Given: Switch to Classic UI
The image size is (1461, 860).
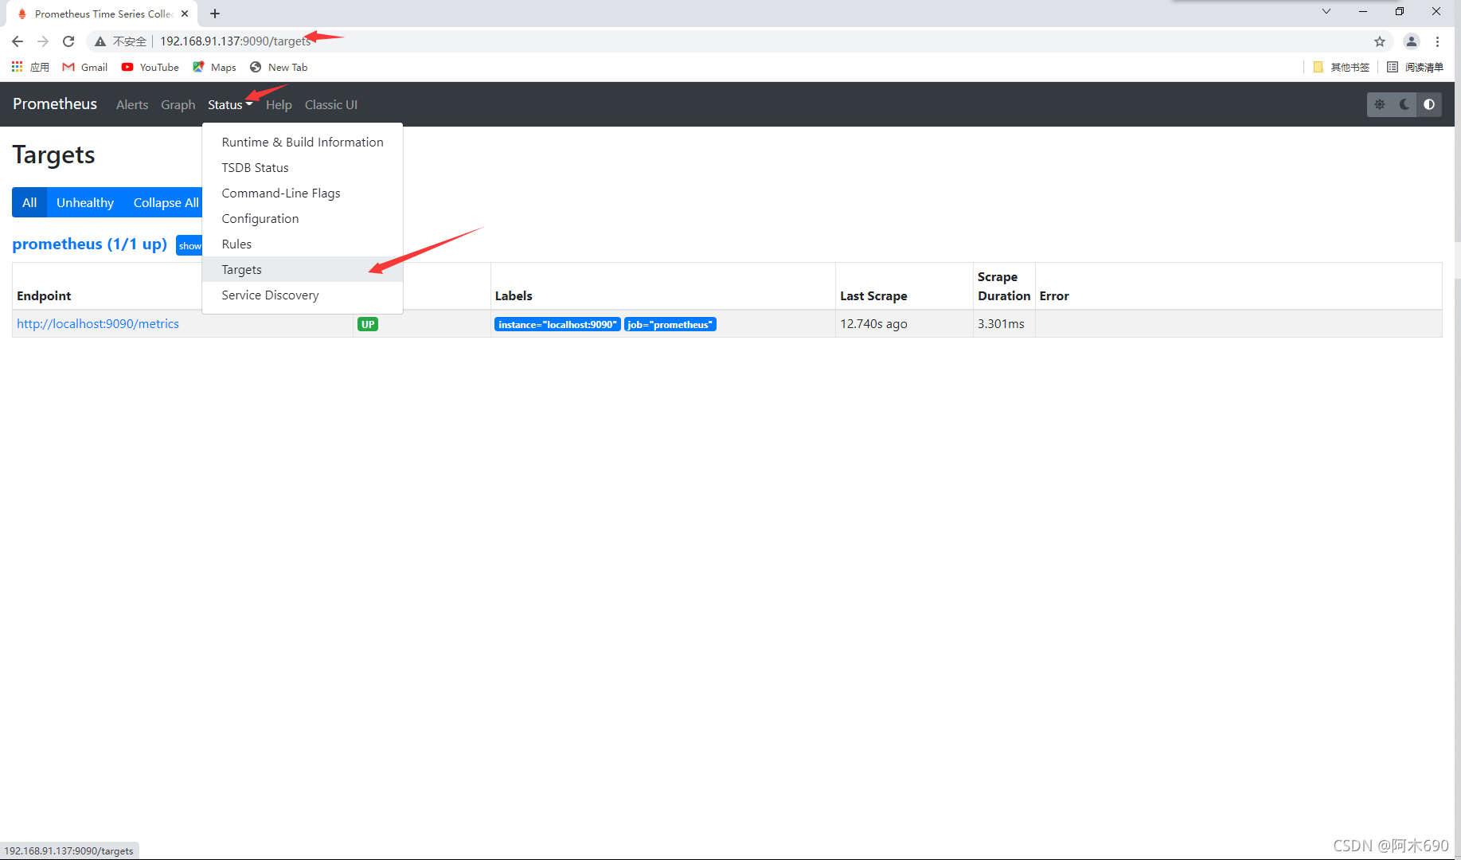Looking at the screenshot, I should pyautogui.click(x=331, y=105).
